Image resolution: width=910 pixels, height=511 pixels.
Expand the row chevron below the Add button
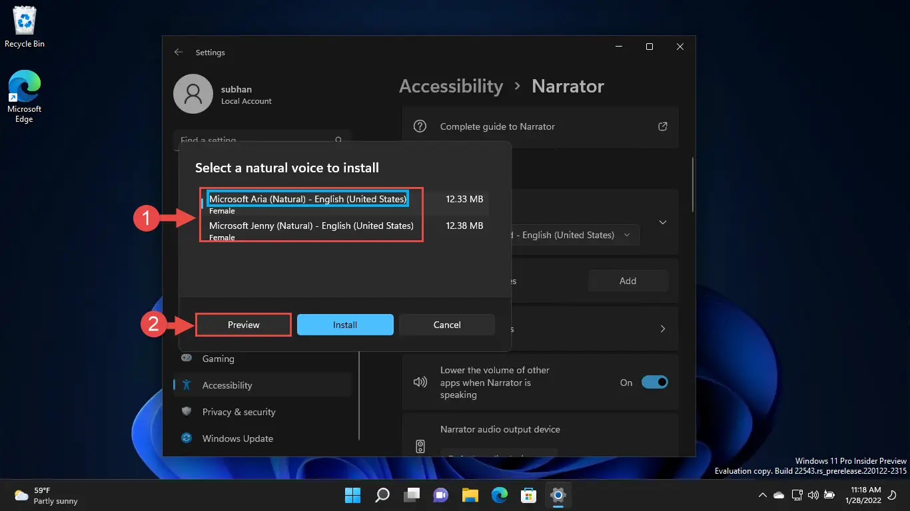tap(662, 329)
